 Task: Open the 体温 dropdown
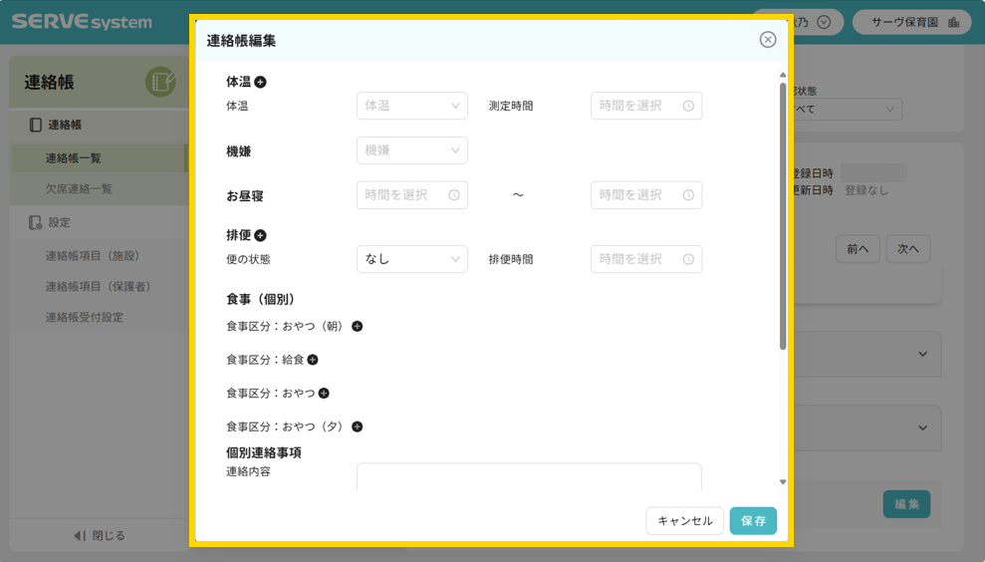(411, 106)
